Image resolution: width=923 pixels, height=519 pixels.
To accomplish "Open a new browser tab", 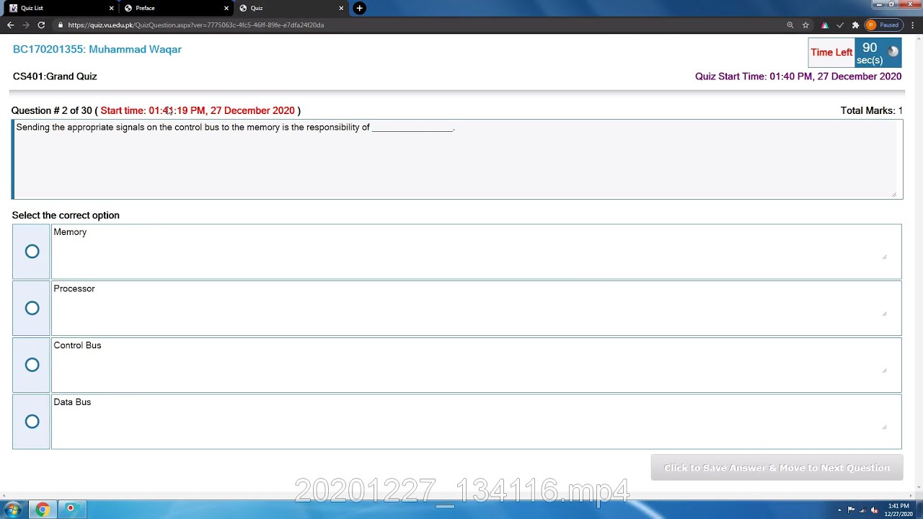I will pyautogui.click(x=359, y=8).
